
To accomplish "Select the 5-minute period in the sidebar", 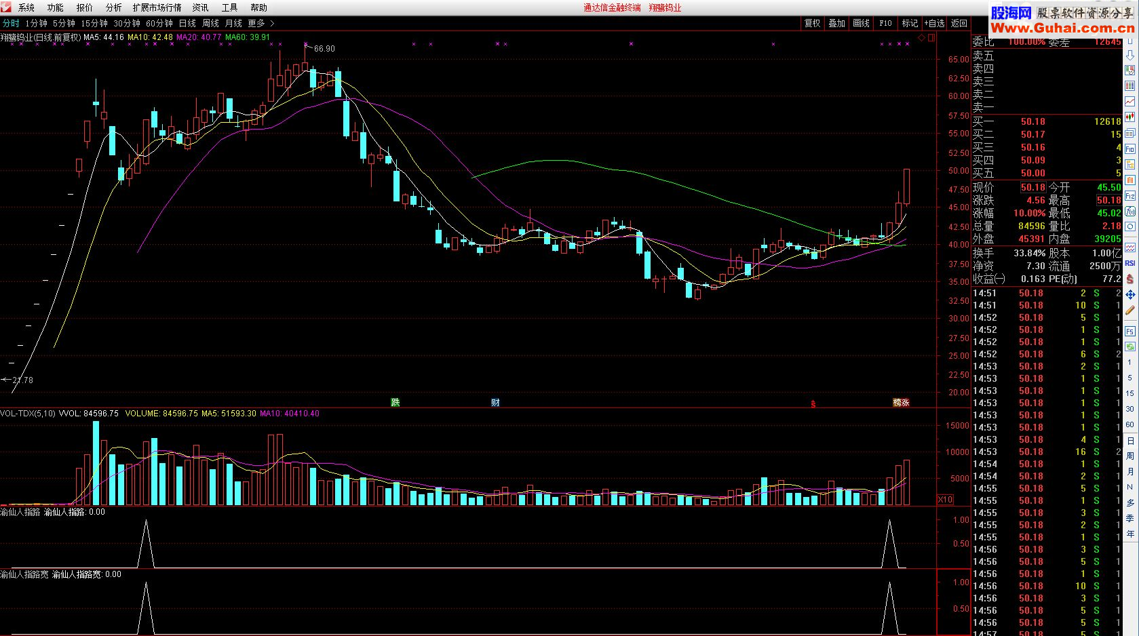I will [x=1130, y=378].
